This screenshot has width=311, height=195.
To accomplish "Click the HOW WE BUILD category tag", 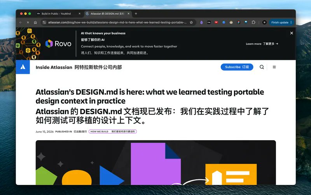I will 113,132.
